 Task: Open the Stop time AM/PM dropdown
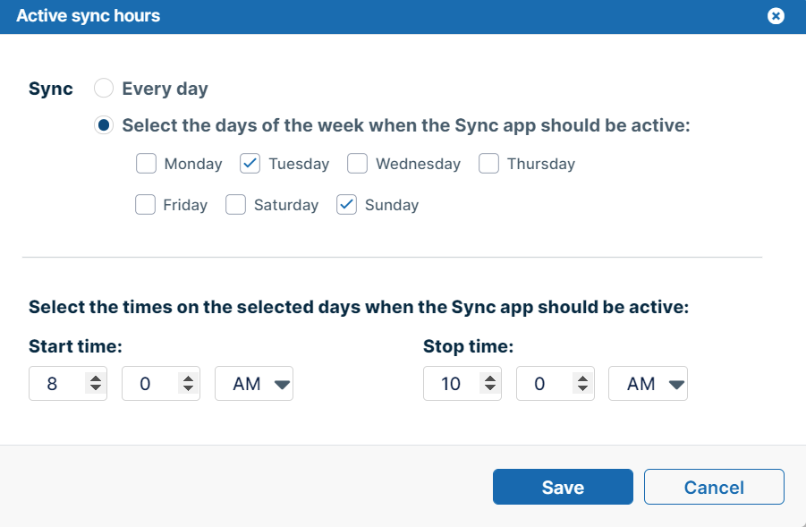click(648, 383)
